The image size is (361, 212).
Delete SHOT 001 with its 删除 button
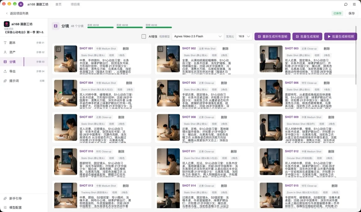pos(126,49)
